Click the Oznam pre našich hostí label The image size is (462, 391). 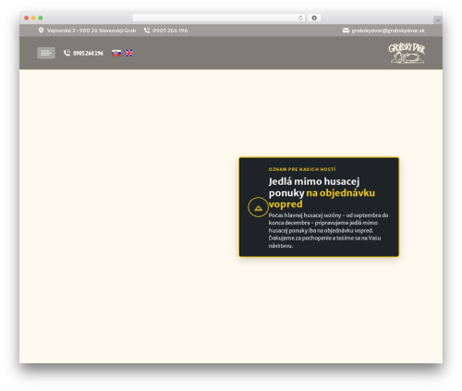click(302, 169)
